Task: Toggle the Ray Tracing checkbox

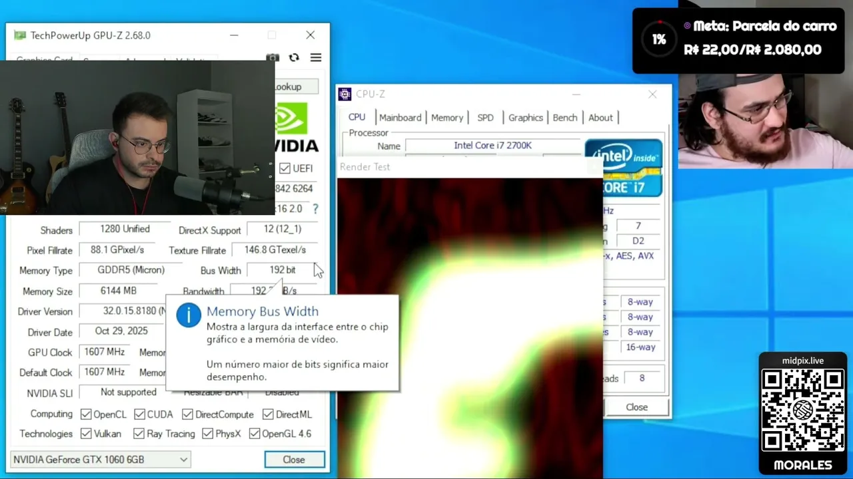Action: 139,434
